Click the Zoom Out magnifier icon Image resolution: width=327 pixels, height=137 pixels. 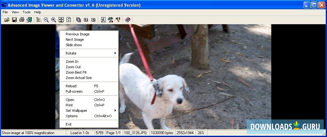(x=46, y=20)
